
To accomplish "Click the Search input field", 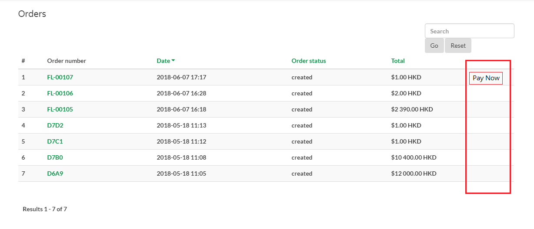I will click(x=469, y=31).
